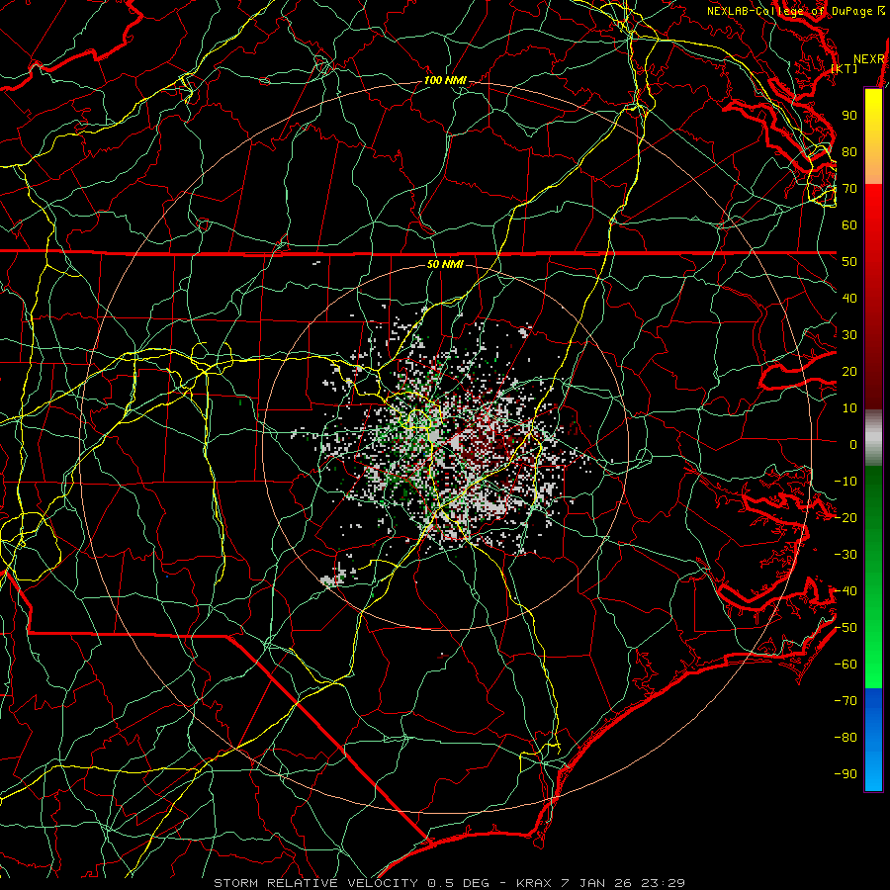Viewport: 890px width, 890px height.
Task: Click the -80 tick label on the velocity scale
Action: (845, 738)
